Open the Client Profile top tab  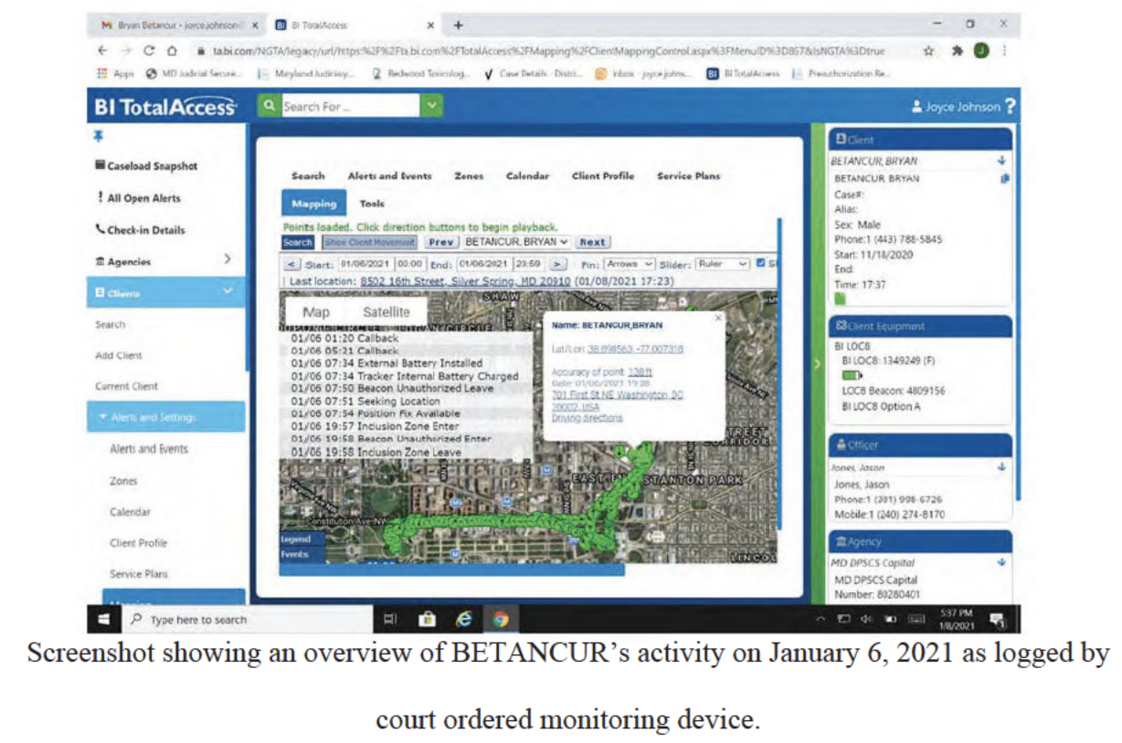pyautogui.click(x=602, y=176)
